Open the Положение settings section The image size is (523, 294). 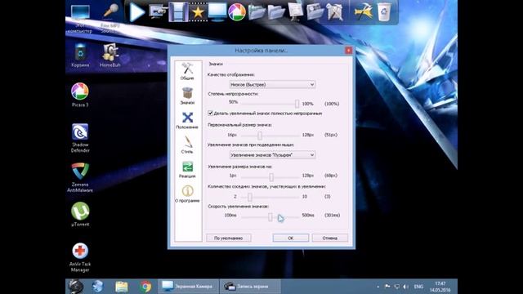pyautogui.click(x=187, y=120)
